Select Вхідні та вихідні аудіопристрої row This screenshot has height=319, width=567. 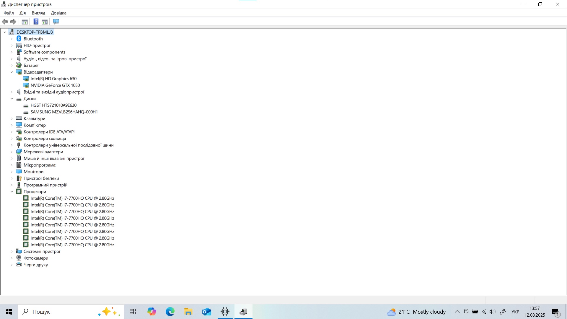point(54,92)
